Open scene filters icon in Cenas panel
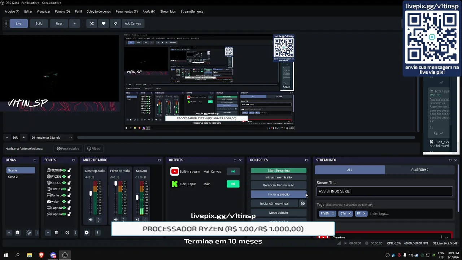 29,233
